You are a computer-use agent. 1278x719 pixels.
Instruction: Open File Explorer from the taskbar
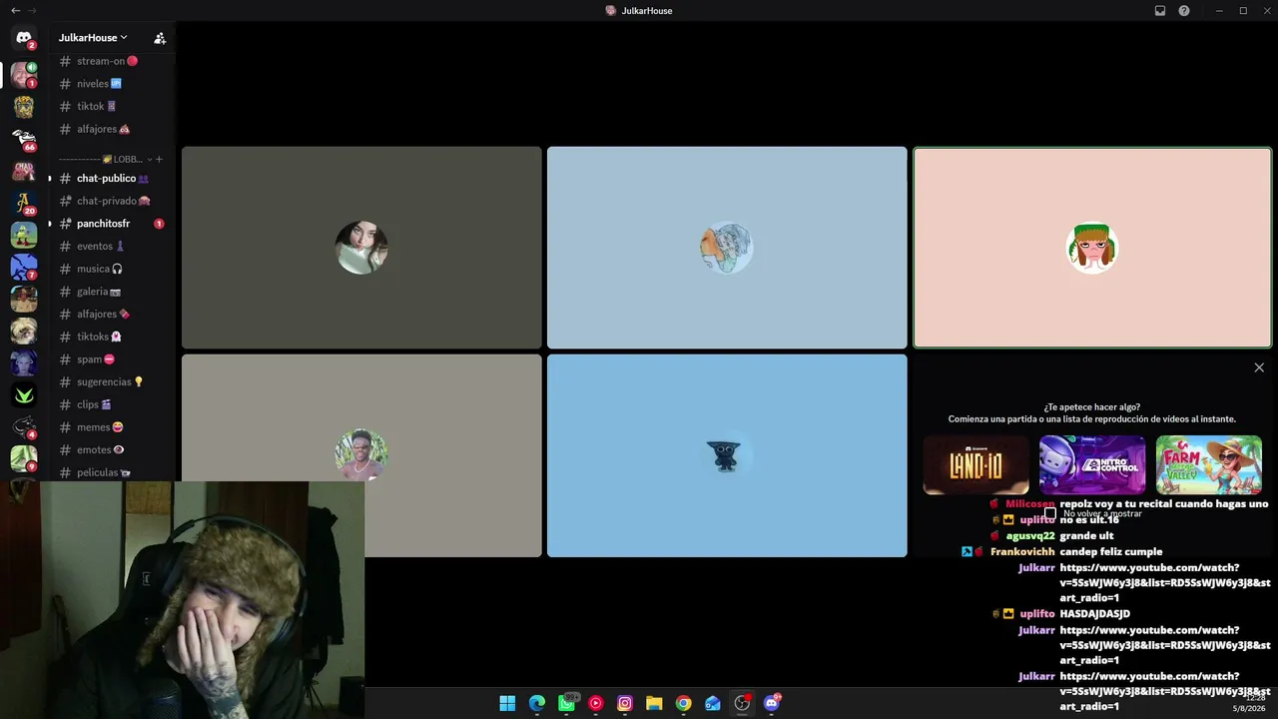(654, 703)
